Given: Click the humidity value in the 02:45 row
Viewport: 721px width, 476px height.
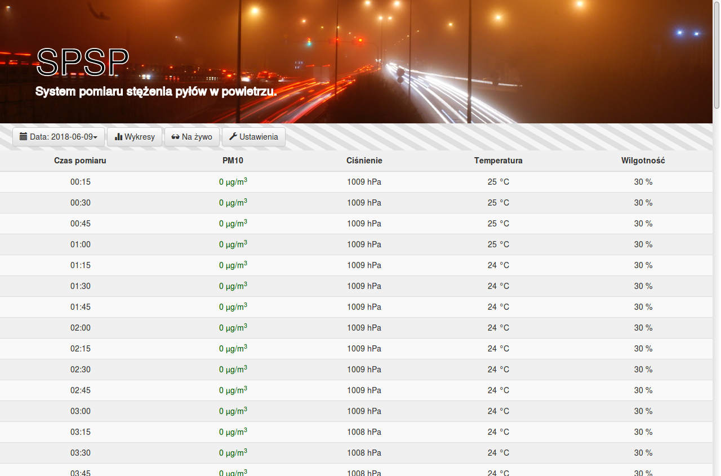Looking at the screenshot, I should click(x=643, y=390).
